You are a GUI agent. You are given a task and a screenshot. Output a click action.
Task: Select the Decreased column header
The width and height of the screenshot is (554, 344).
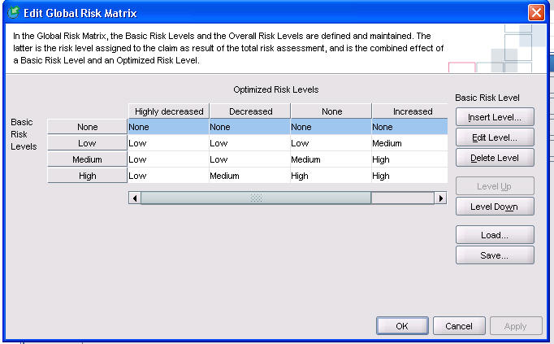pyautogui.click(x=250, y=111)
